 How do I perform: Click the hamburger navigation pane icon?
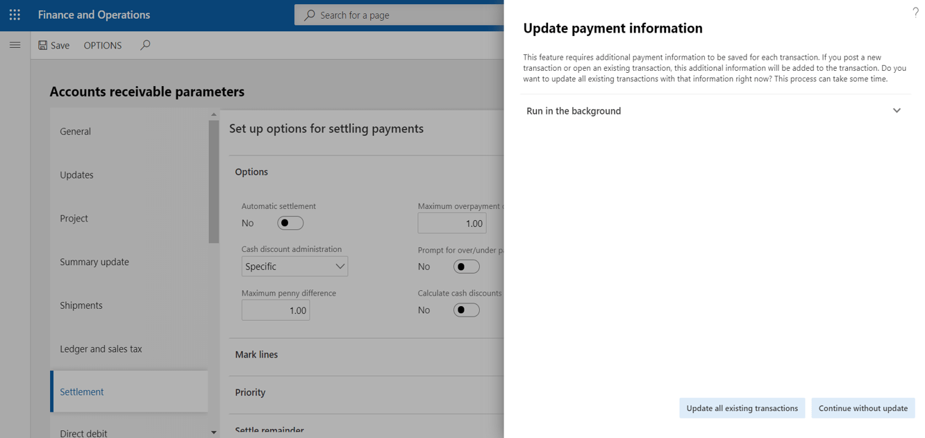click(15, 45)
